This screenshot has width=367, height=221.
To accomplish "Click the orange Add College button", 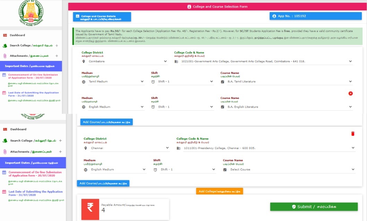I will (219, 191).
